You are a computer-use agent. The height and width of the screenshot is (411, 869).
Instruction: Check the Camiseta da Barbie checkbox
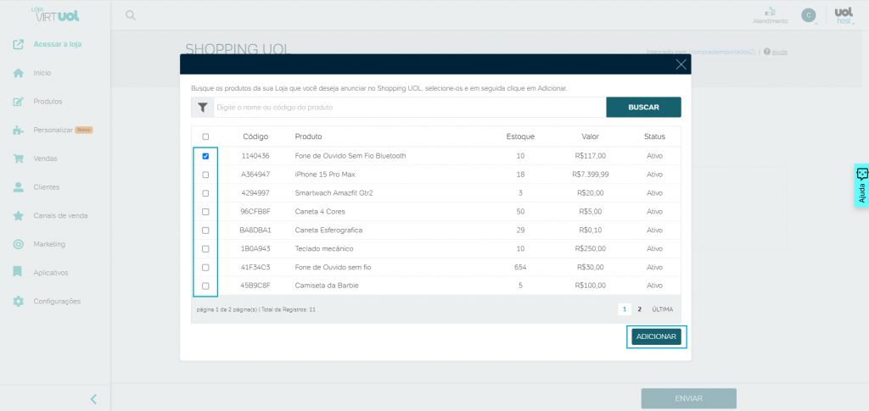pos(205,286)
